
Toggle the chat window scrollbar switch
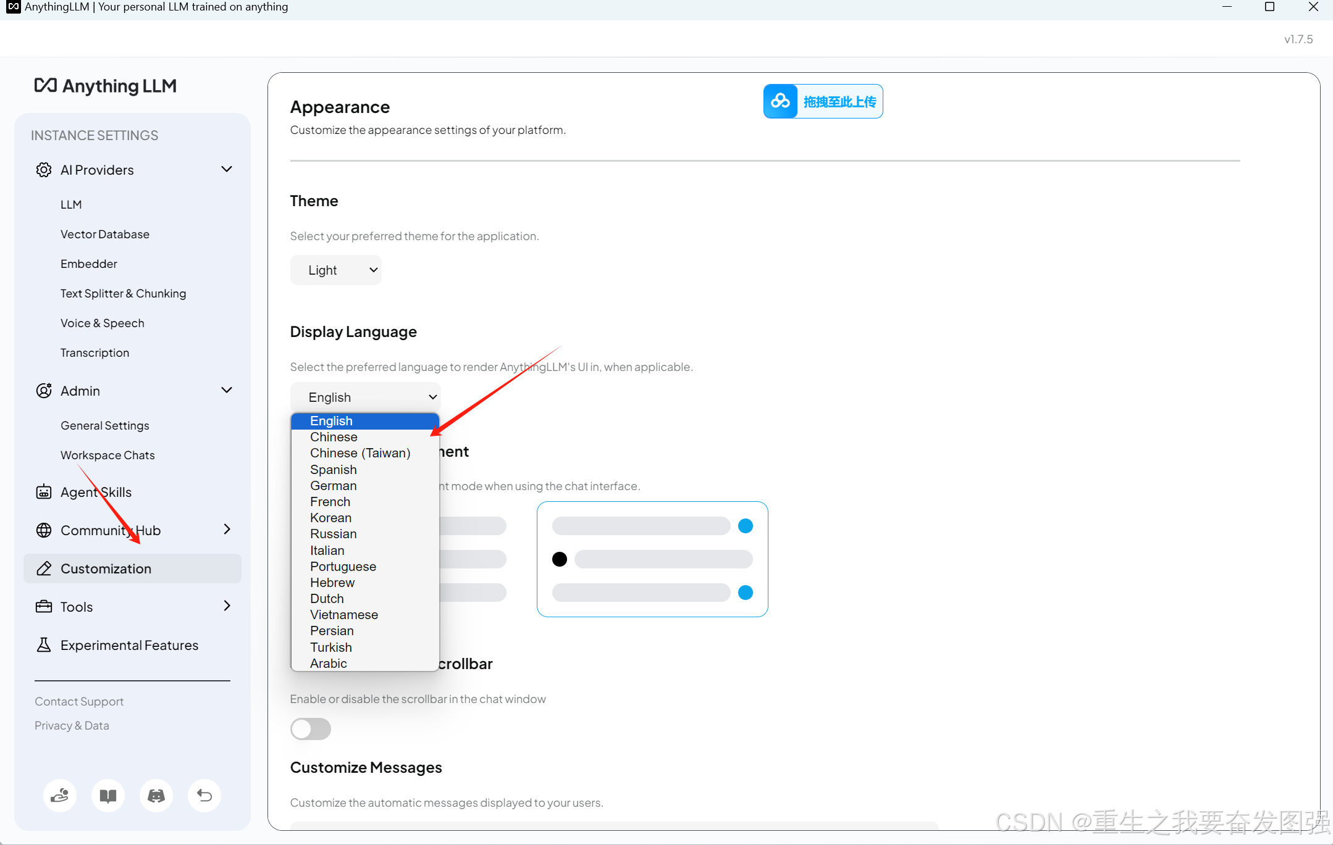[311, 729]
